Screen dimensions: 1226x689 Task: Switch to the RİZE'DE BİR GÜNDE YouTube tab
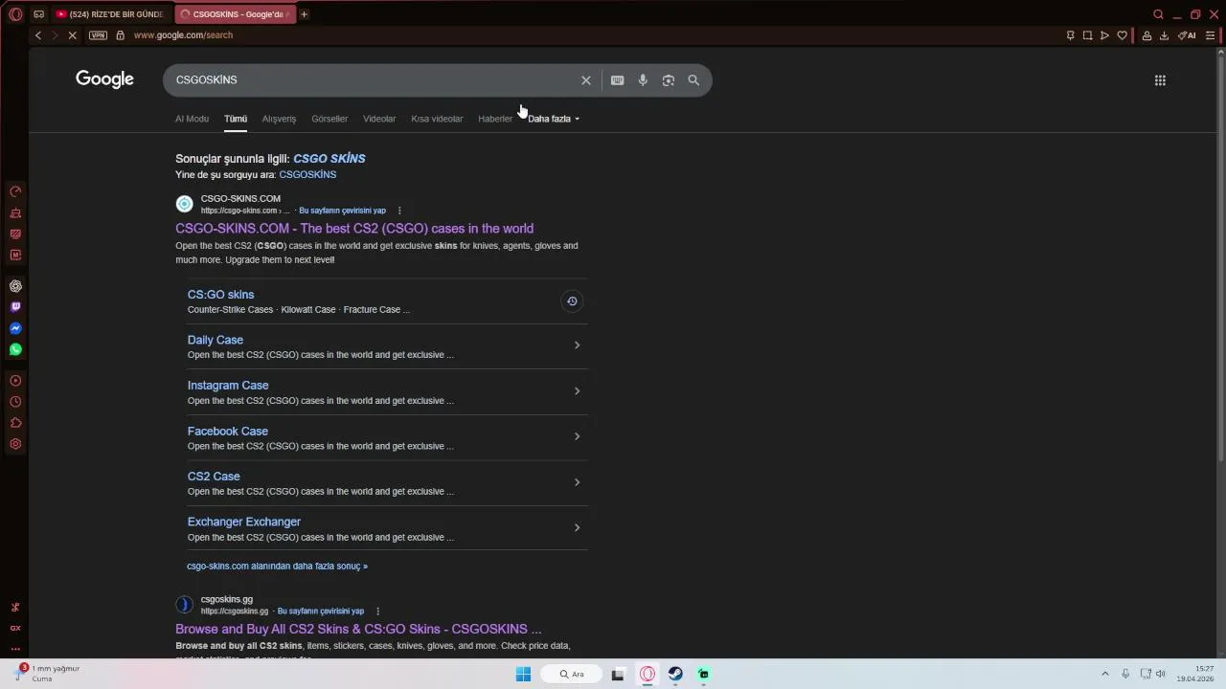pyautogui.click(x=110, y=14)
